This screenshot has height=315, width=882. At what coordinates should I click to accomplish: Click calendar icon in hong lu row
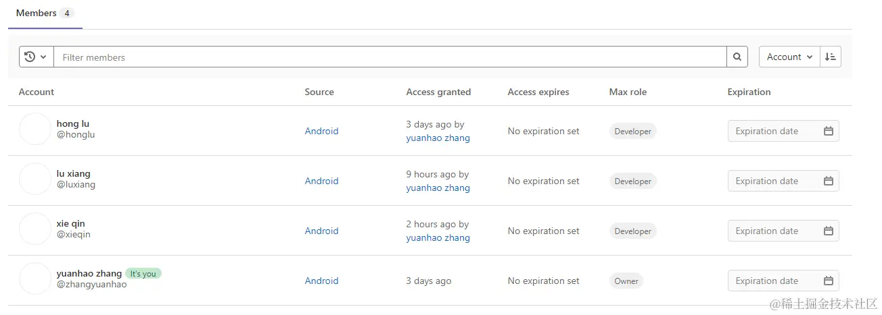pyautogui.click(x=829, y=132)
